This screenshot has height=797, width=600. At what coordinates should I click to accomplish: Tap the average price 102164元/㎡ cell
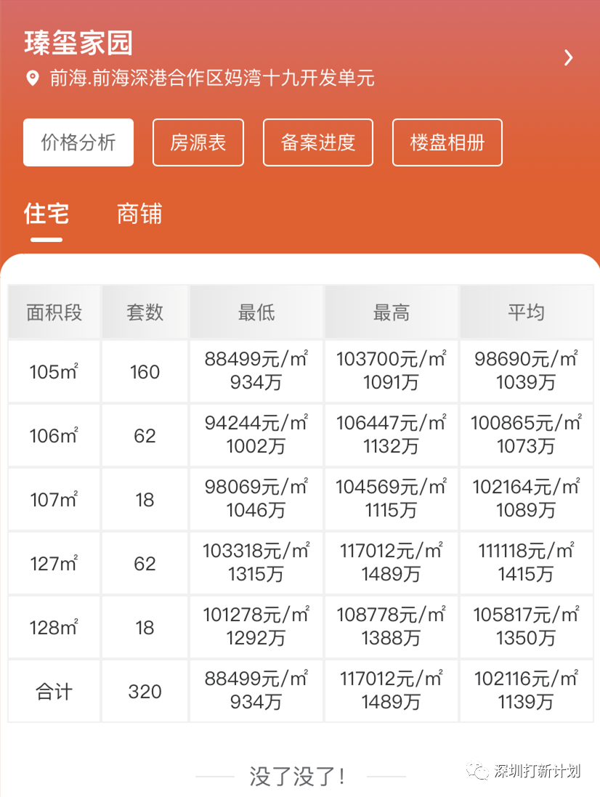(x=527, y=500)
